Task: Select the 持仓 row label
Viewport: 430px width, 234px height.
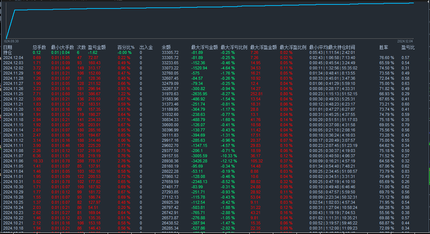Action: [x=8, y=52]
